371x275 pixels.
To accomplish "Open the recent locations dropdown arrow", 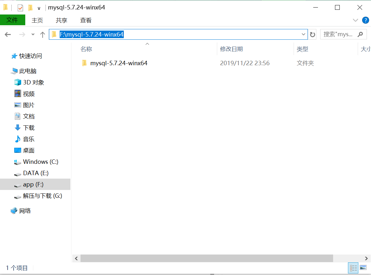I will click(33, 35).
